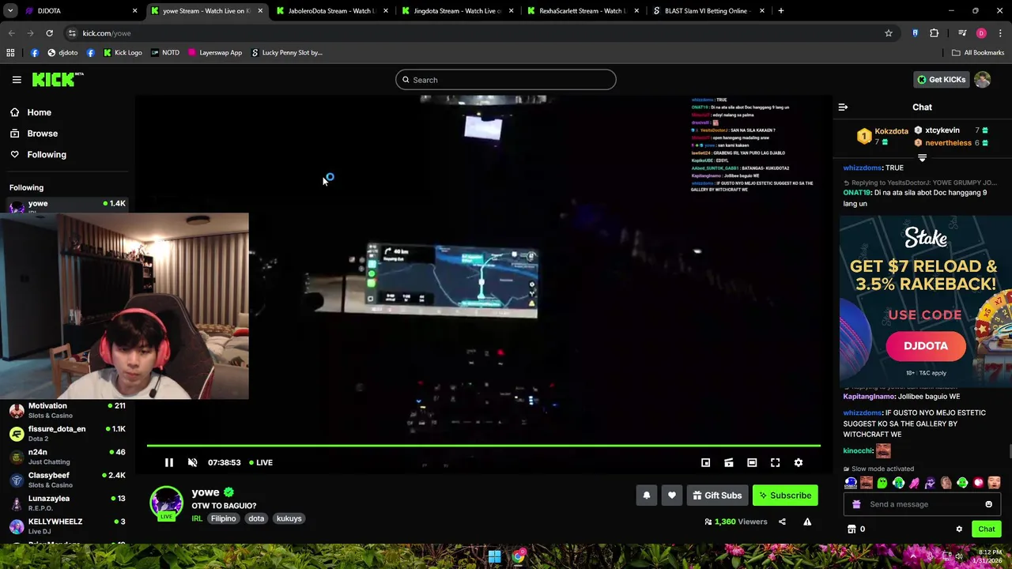Open Browse in sidebar
This screenshot has width=1012, height=569.
[x=43, y=134]
